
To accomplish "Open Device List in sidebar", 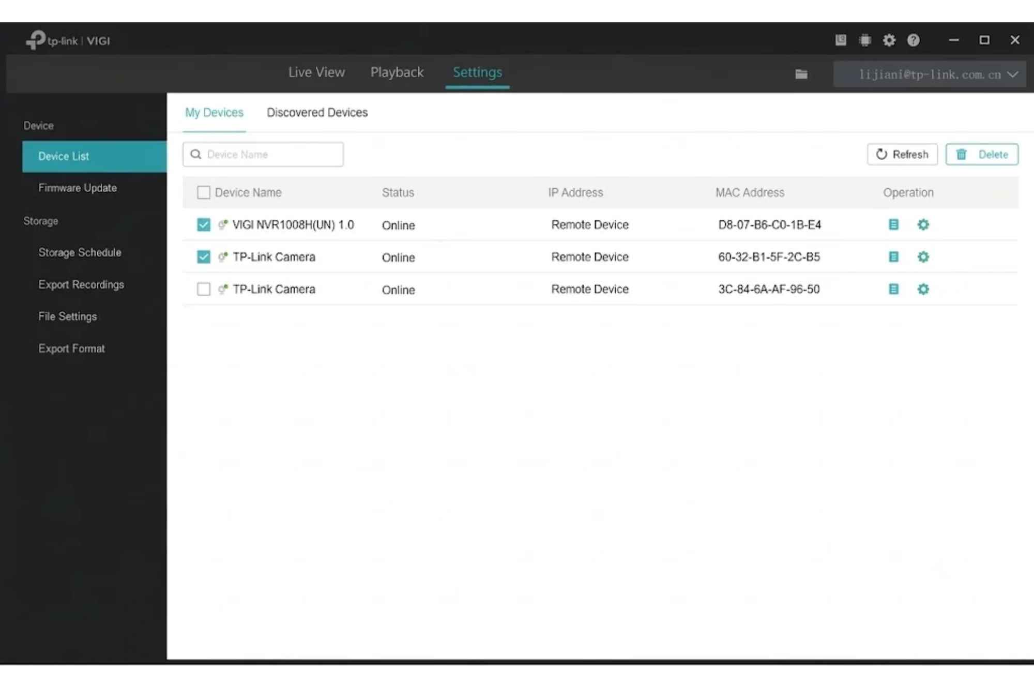I will click(x=95, y=156).
